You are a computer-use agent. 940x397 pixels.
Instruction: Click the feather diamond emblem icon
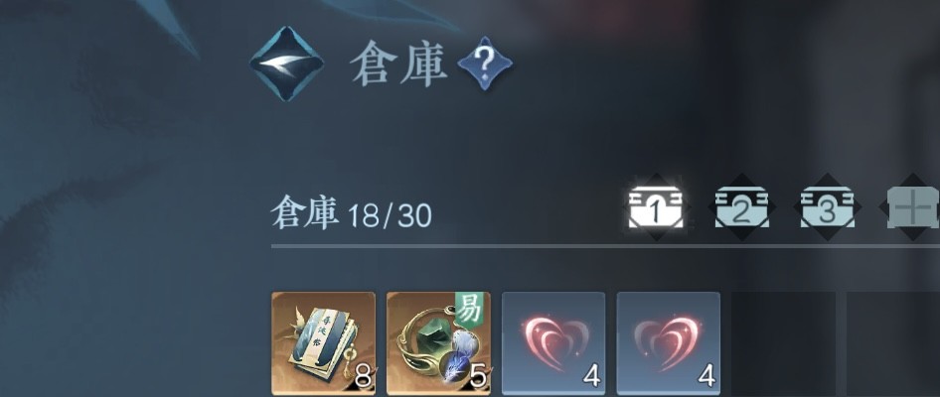(286, 64)
